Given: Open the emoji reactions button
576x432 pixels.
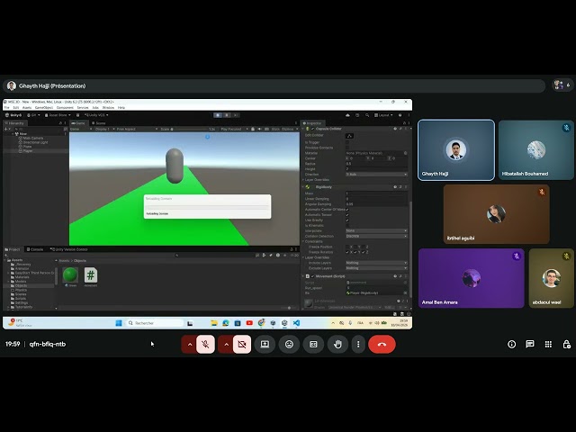Looking at the screenshot, I should pyautogui.click(x=289, y=344).
